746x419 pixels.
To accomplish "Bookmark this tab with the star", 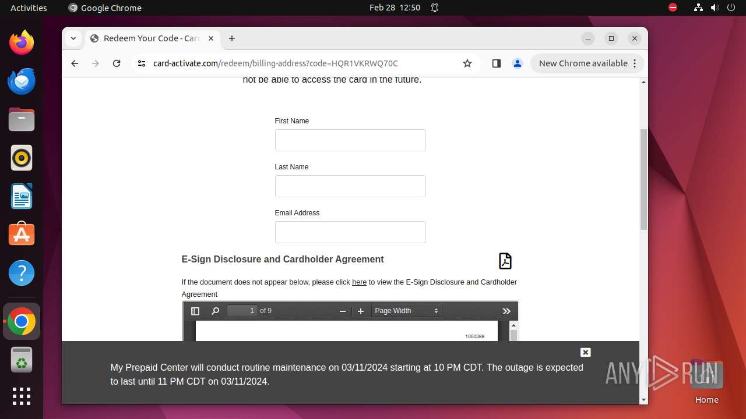I will point(467,63).
